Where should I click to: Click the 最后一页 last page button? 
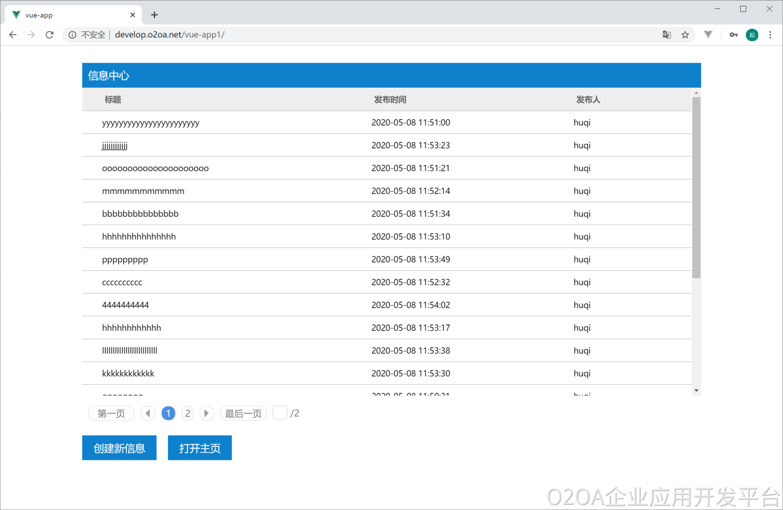[x=243, y=414]
